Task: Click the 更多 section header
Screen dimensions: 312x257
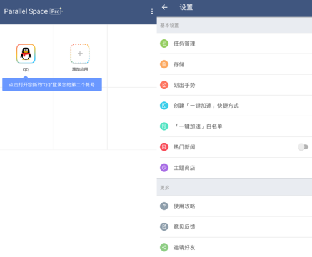Action: click(234, 188)
